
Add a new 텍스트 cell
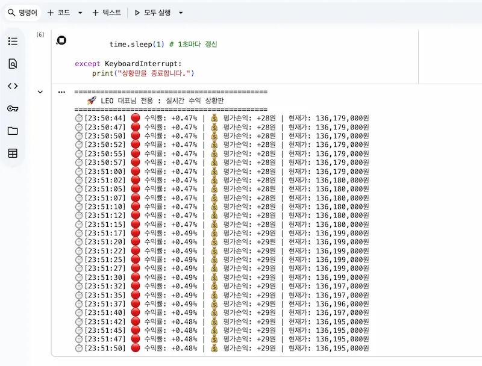coord(107,13)
